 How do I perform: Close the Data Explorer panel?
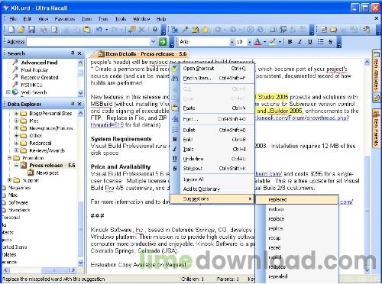(x=79, y=104)
